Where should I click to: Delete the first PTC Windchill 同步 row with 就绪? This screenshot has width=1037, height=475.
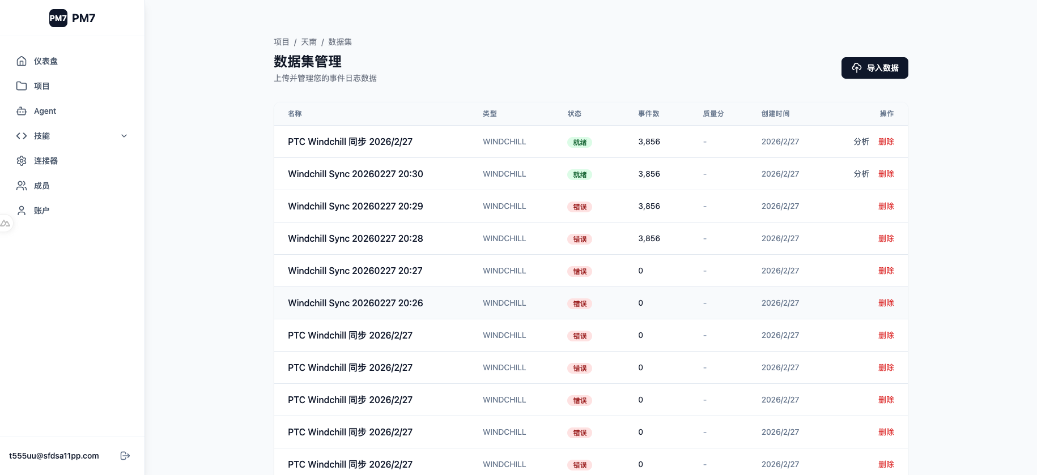[x=886, y=142]
